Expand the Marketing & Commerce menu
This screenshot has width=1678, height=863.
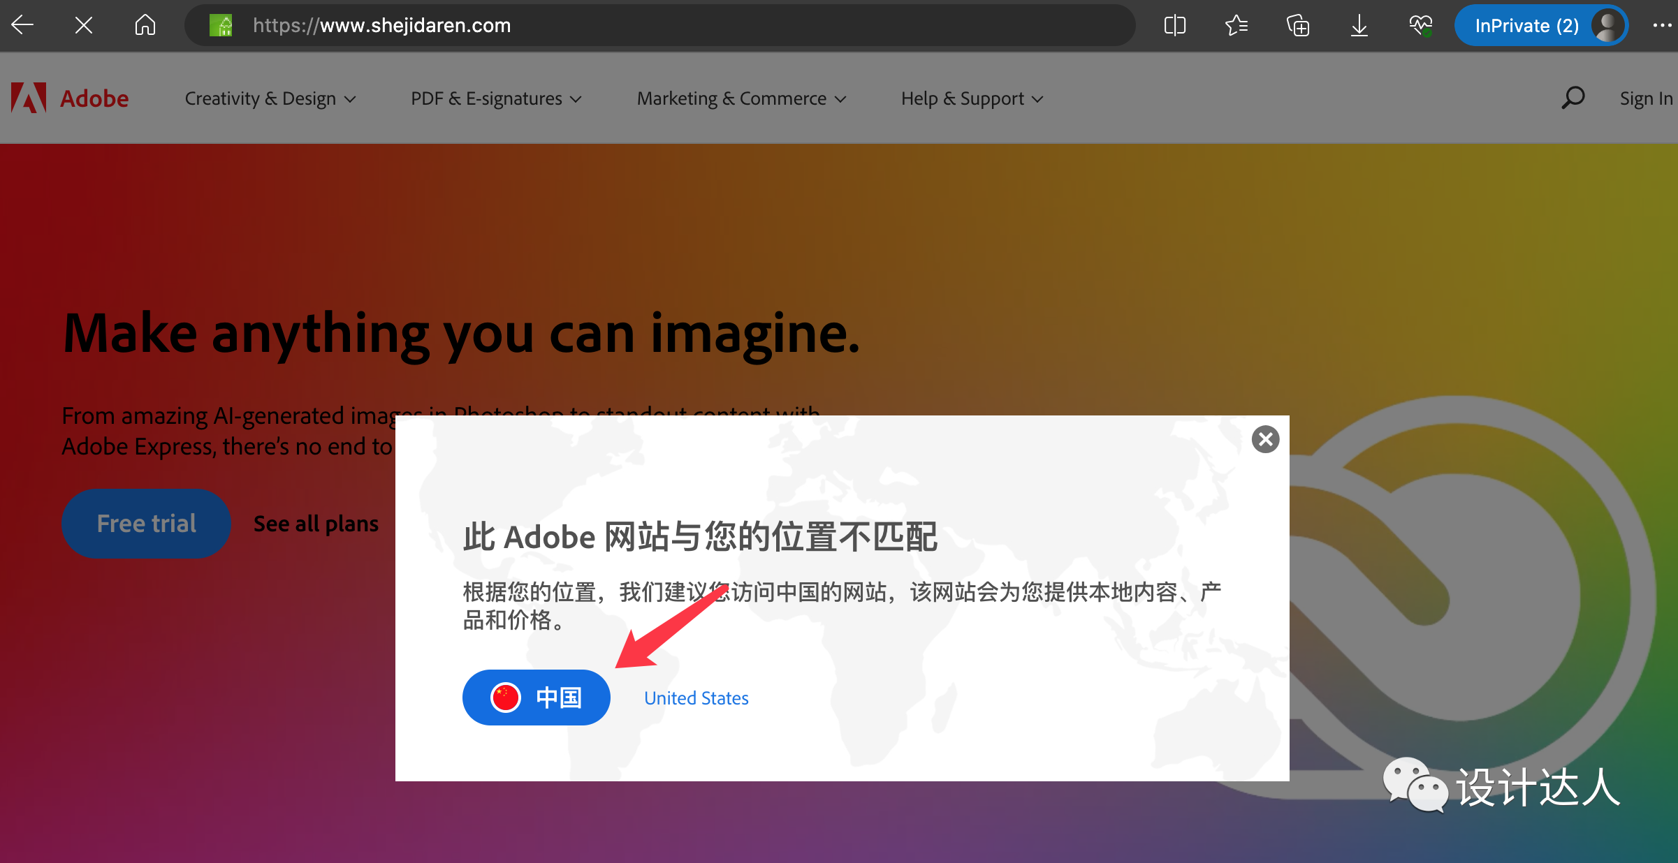741,98
